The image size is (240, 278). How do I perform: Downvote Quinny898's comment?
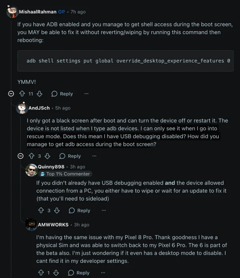pyautogui.click(x=57, y=210)
